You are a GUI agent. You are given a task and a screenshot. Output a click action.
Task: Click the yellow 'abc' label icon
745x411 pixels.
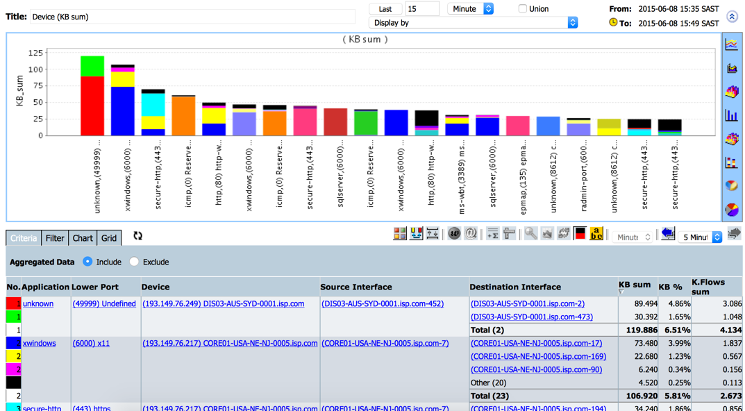point(596,233)
